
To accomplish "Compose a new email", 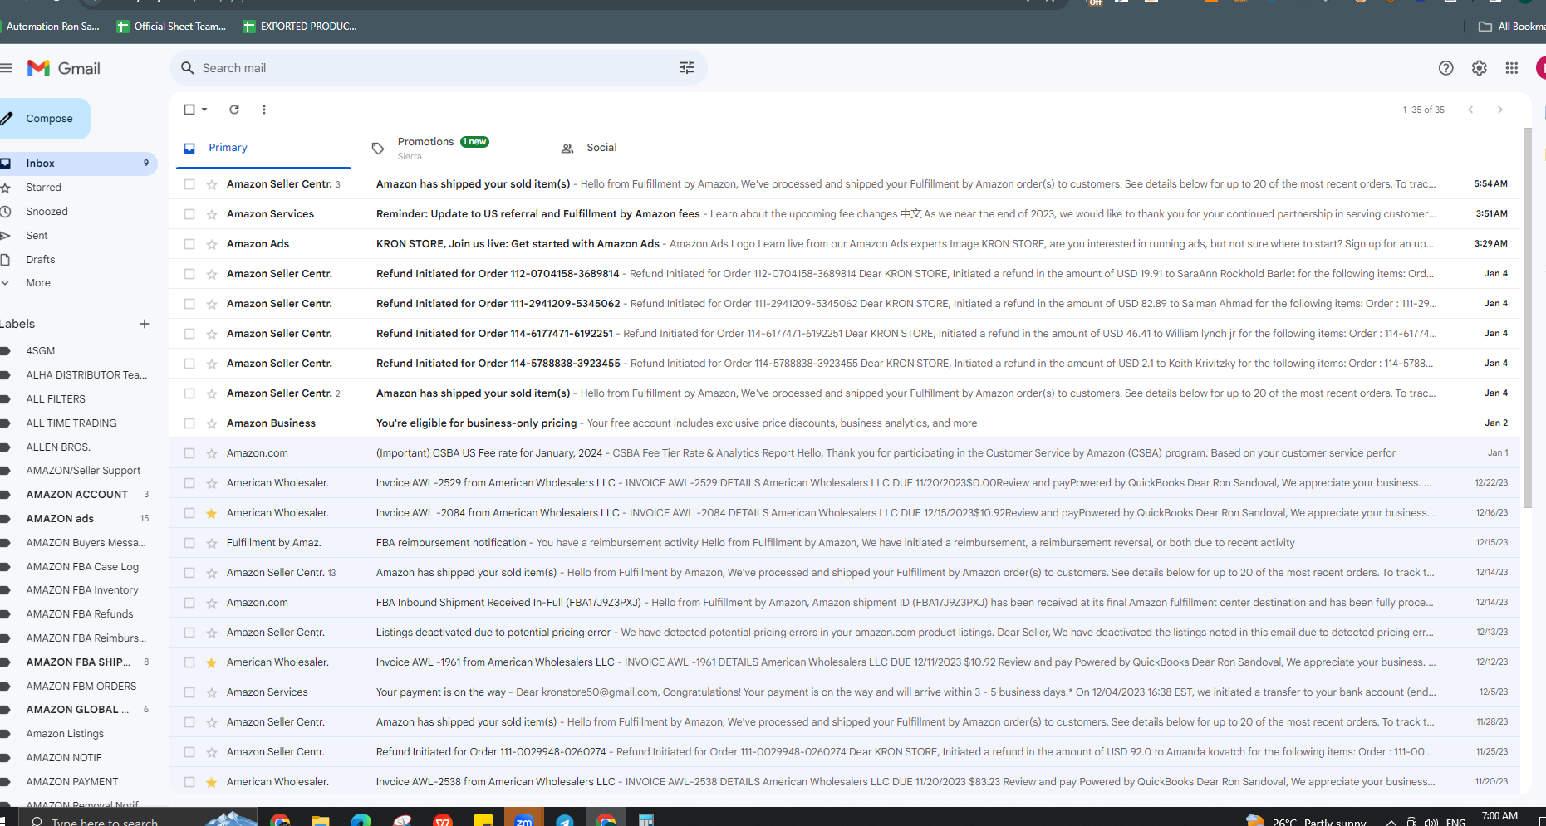I will (43, 119).
